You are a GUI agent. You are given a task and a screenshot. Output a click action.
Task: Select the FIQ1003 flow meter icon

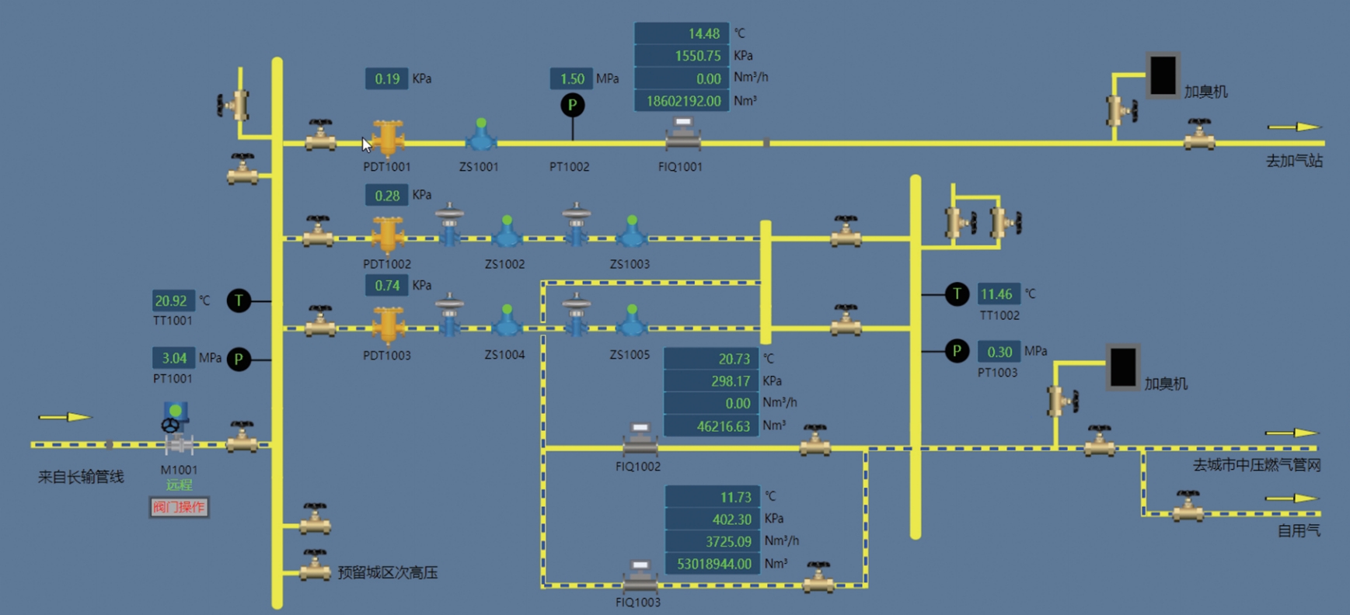click(x=640, y=576)
